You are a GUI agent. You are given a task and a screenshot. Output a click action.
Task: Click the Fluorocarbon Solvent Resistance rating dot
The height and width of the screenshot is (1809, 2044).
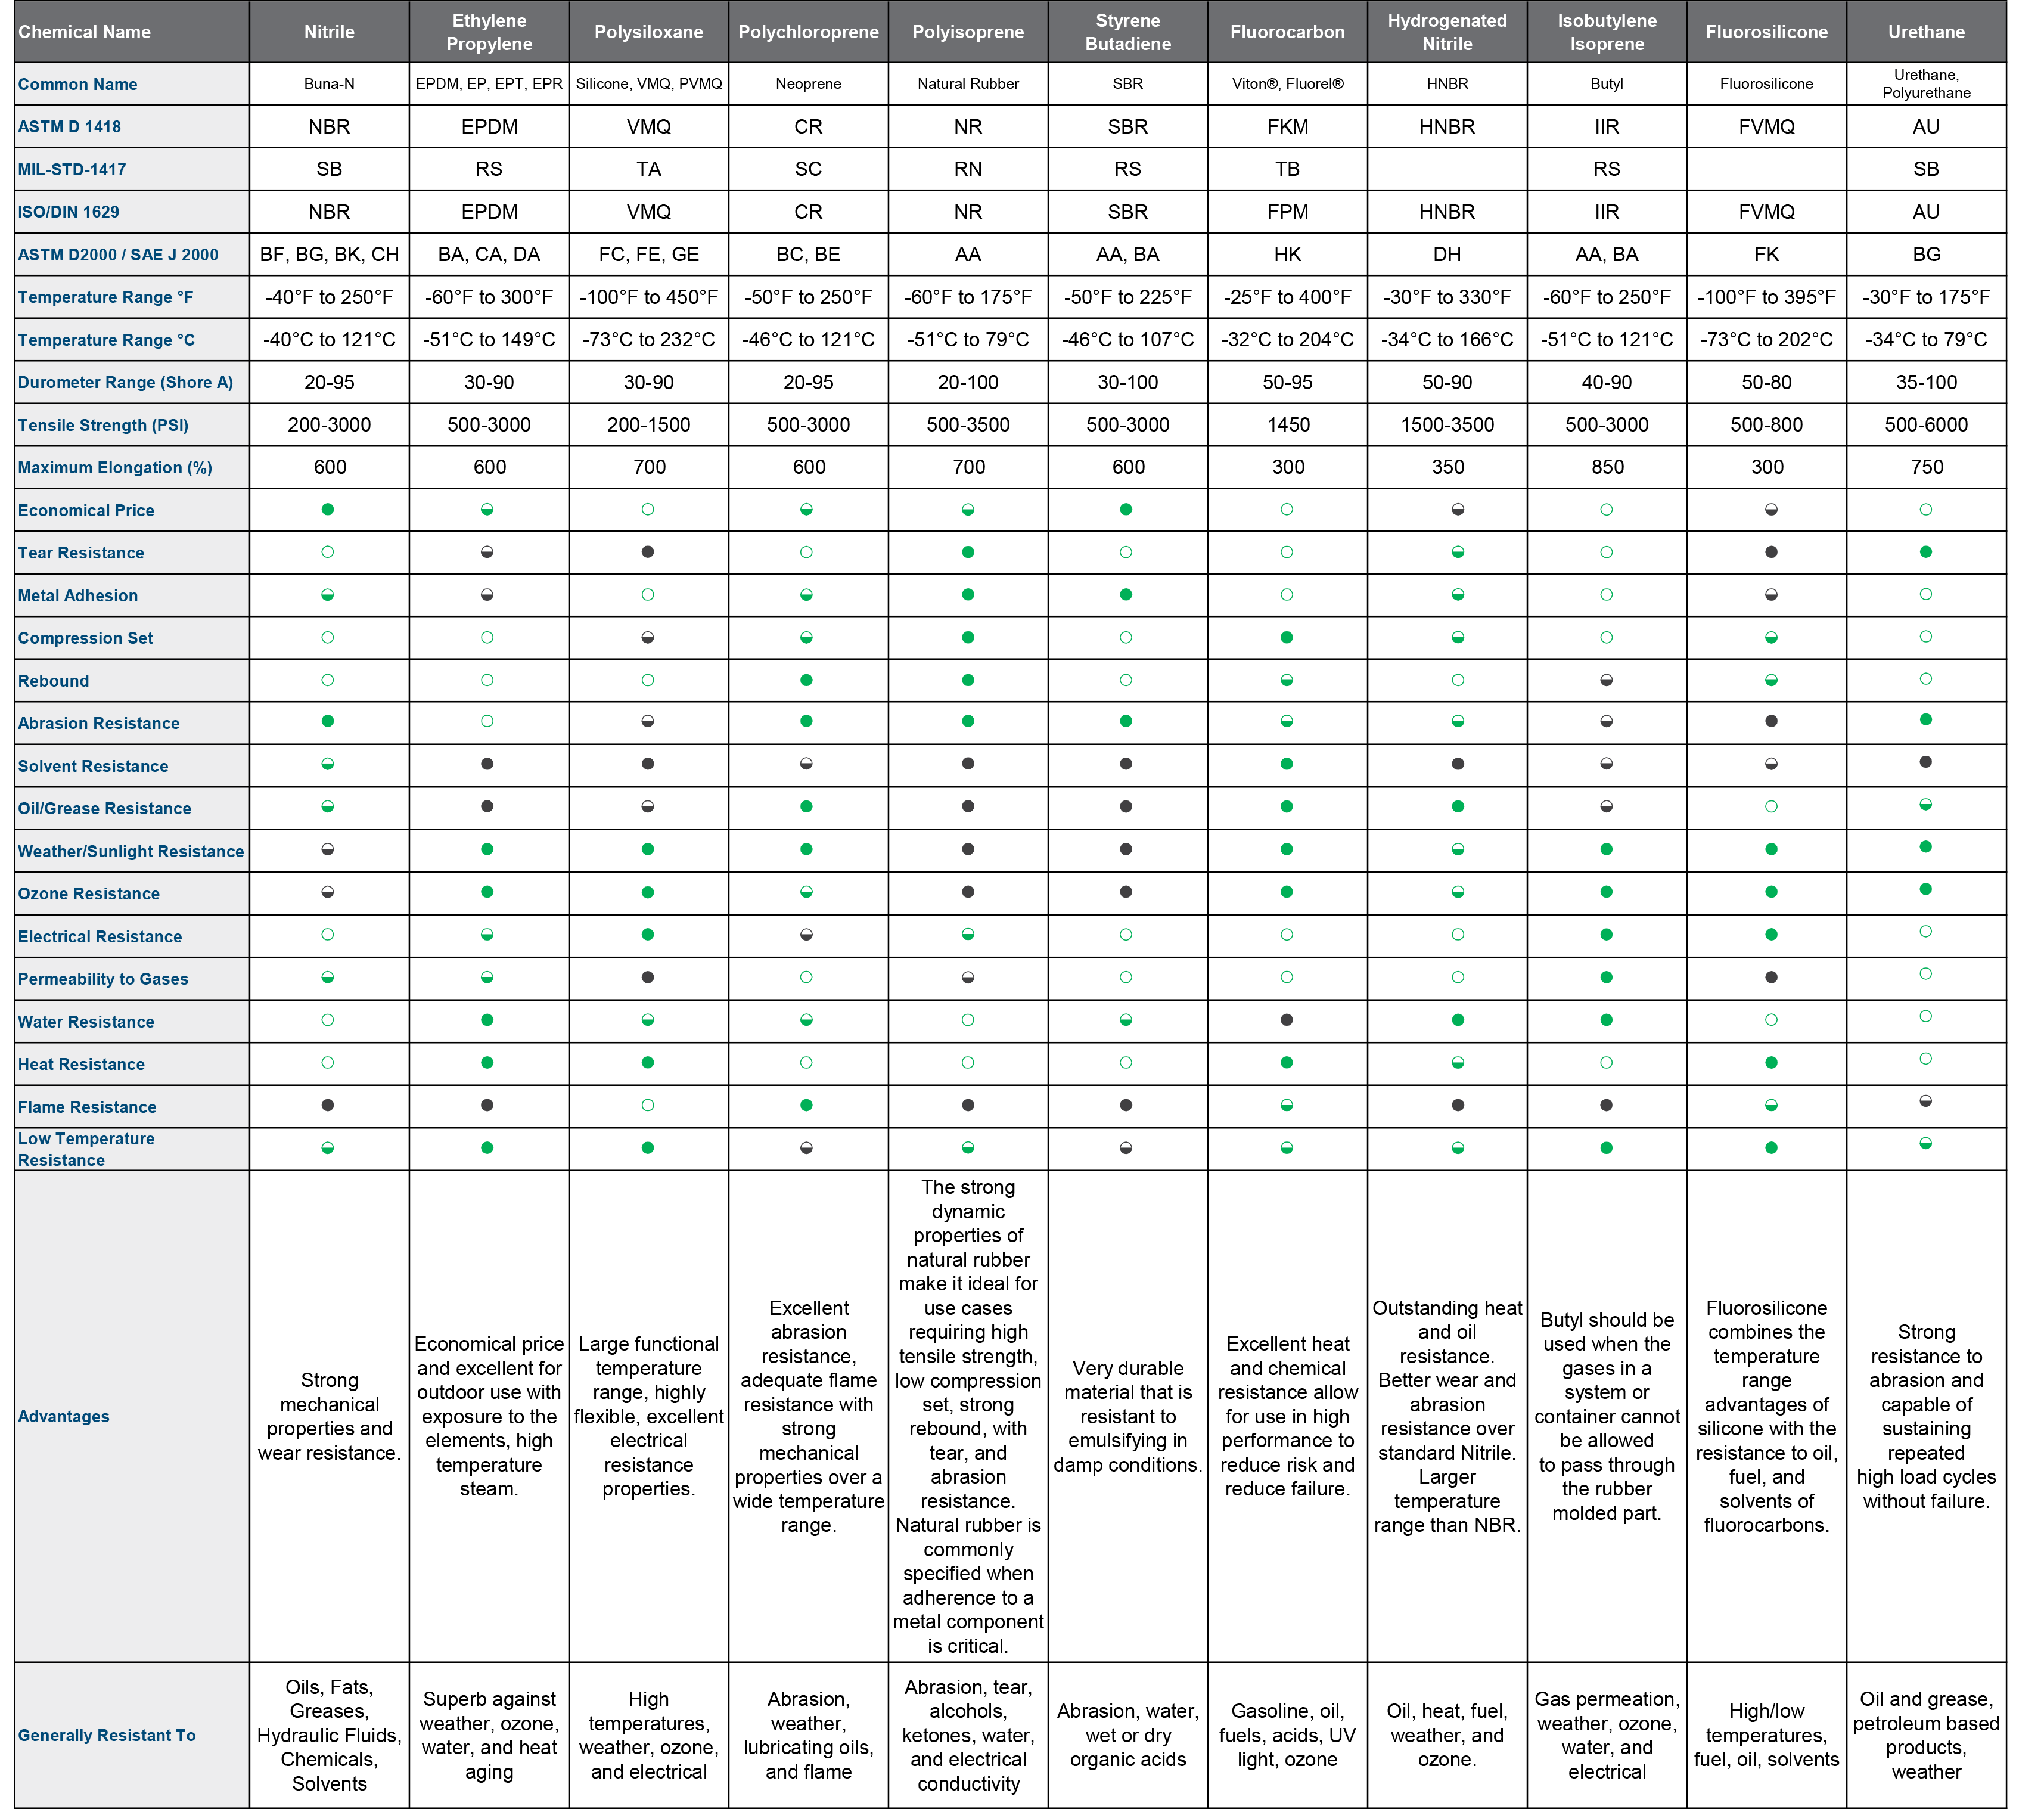(1287, 764)
